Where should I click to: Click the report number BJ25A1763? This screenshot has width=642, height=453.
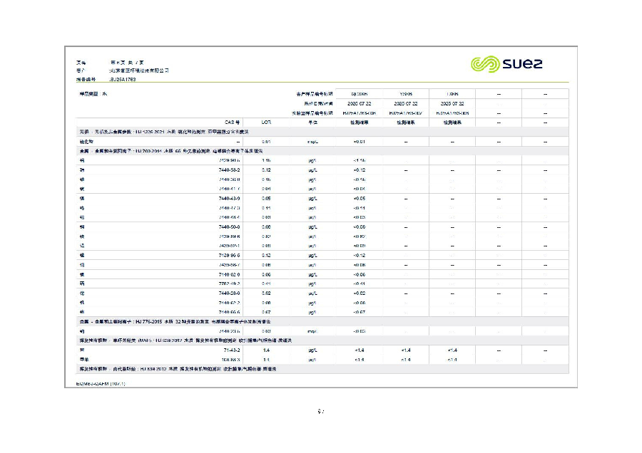(x=123, y=79)
